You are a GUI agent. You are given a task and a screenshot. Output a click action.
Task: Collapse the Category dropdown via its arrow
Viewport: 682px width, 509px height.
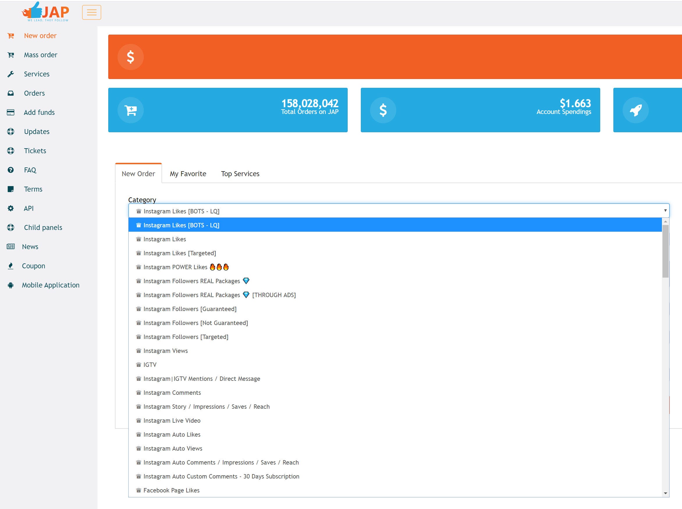665,210
